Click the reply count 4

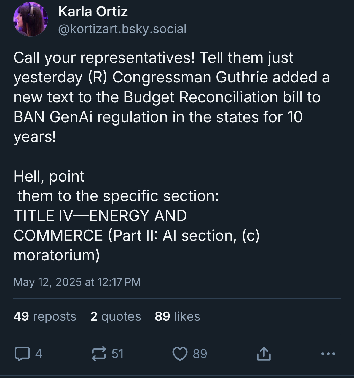[39, 354]
